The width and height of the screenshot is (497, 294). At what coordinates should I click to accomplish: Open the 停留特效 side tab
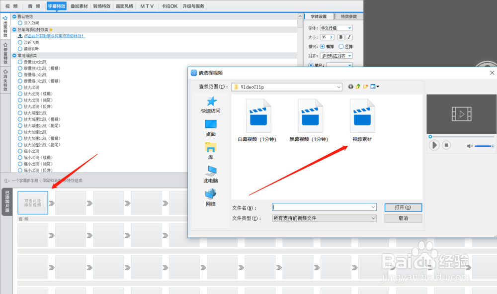pos(5,53)
